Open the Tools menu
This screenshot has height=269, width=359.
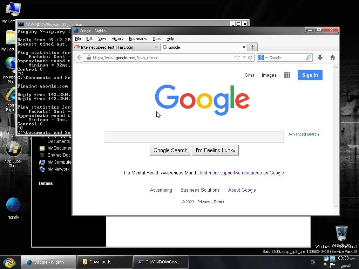coord(157,39)
